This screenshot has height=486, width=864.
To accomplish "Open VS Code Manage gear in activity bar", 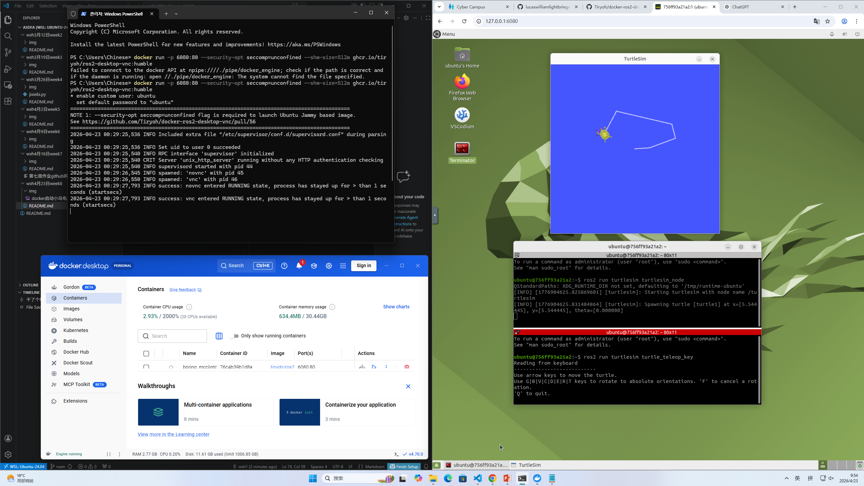I will pyautogui.click(x=8, y=455).
